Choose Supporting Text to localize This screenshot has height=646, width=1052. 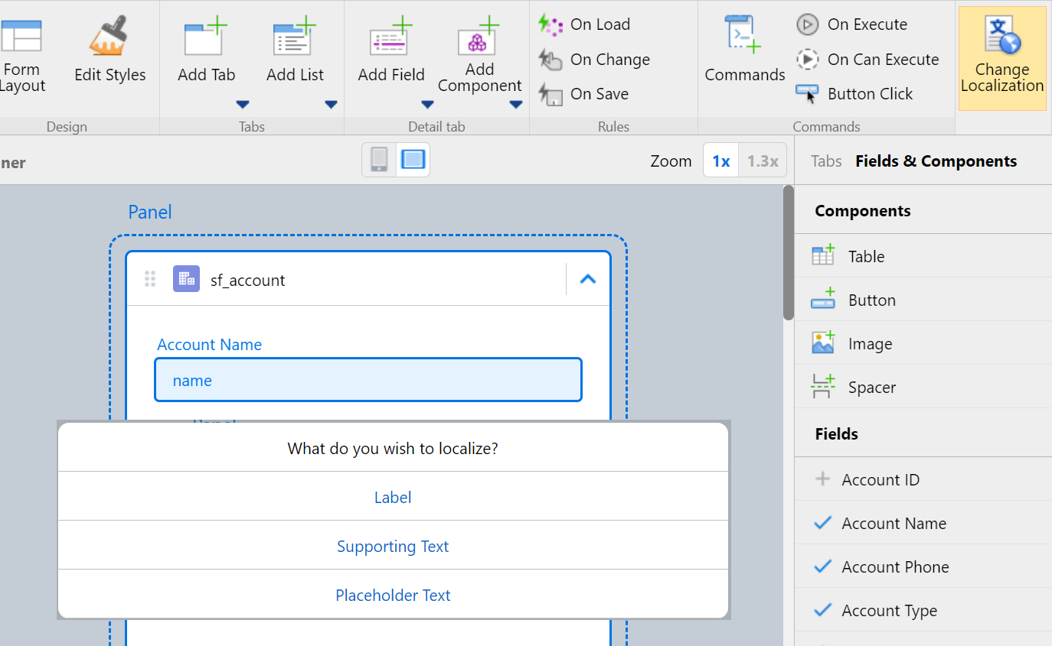click(393, 547)
